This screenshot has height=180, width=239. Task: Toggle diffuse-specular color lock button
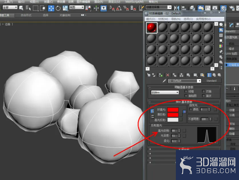tap(152, 117)
